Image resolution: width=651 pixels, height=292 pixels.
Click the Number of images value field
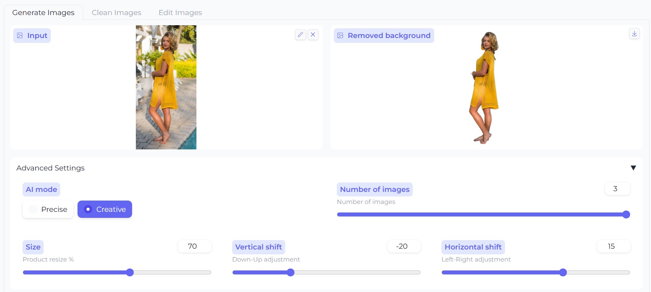pyautogui.click(x=617, y=189)
